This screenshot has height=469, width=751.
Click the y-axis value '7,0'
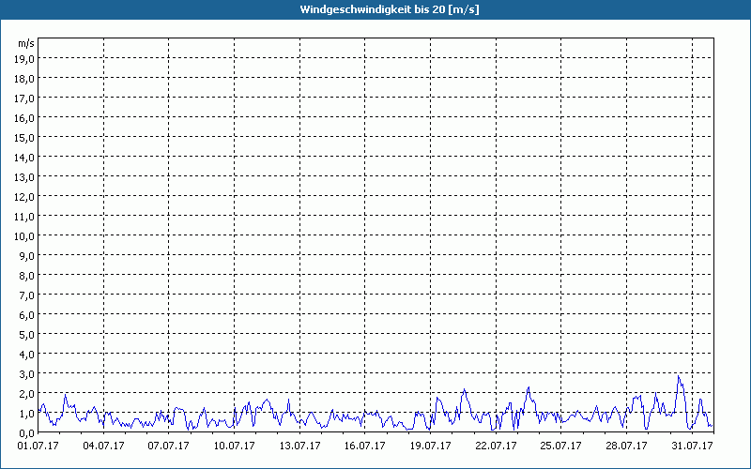[x=27, y=295]
